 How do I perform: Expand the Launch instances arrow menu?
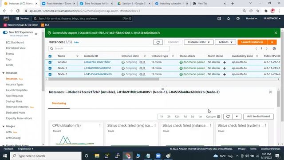pyautogui.click(x=272, y=42)
